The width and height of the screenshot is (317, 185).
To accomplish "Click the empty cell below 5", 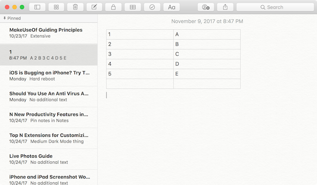I will pos(140,84).
